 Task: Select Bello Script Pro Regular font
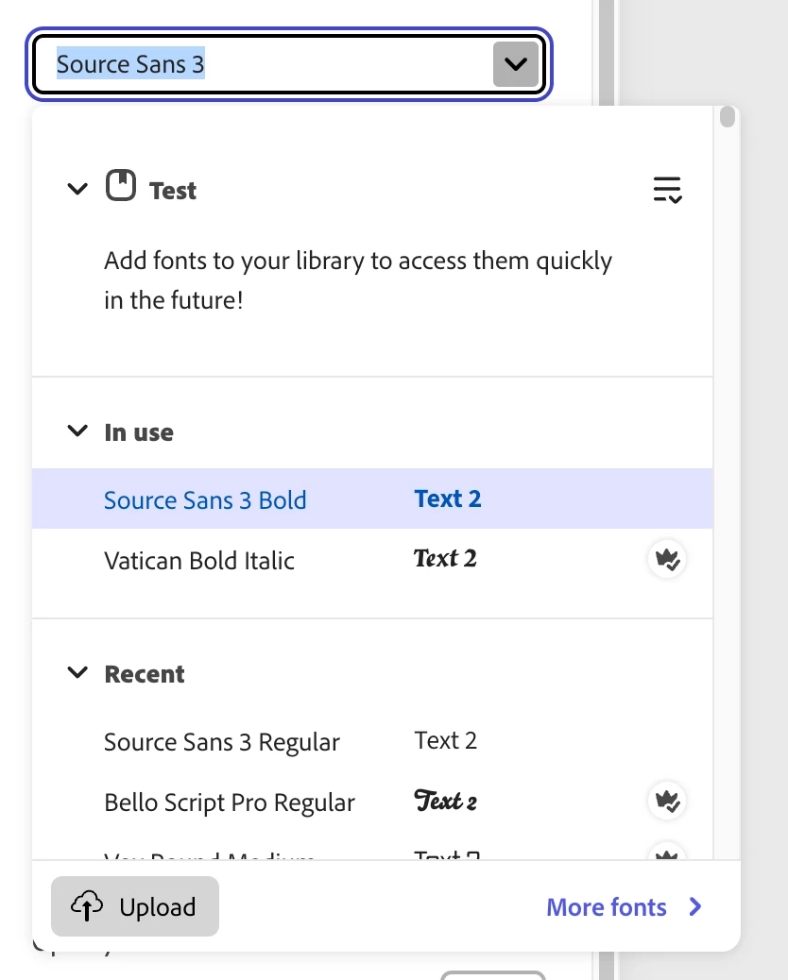tap(372, 802)
